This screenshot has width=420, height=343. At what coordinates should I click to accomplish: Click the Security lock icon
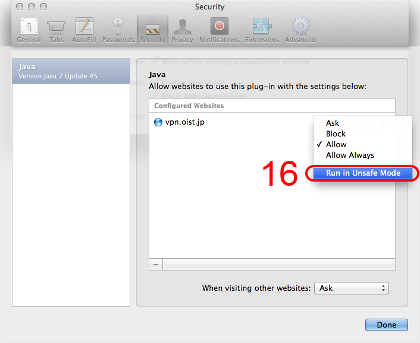point(153,29)
